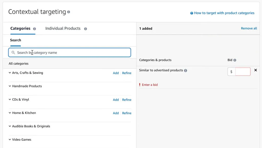Click the info icon next to the Bid column
The height and width of the screenshot is (148, 262).
pos(234,60)
